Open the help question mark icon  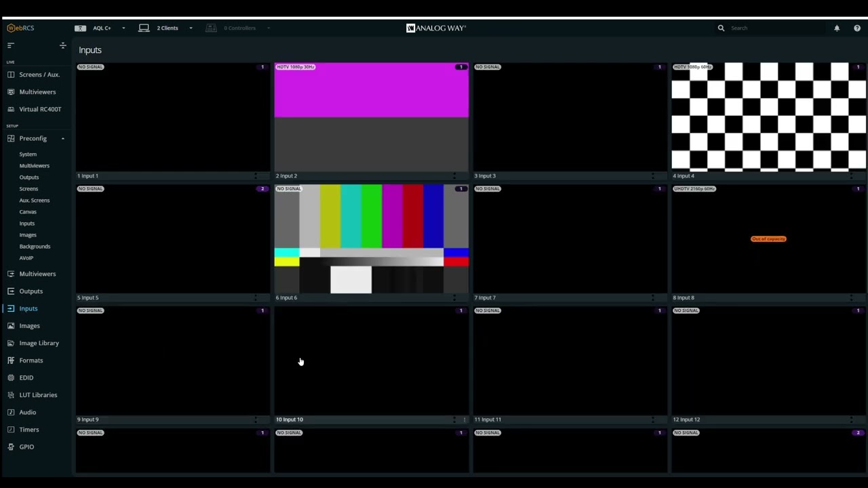(857, 28)
